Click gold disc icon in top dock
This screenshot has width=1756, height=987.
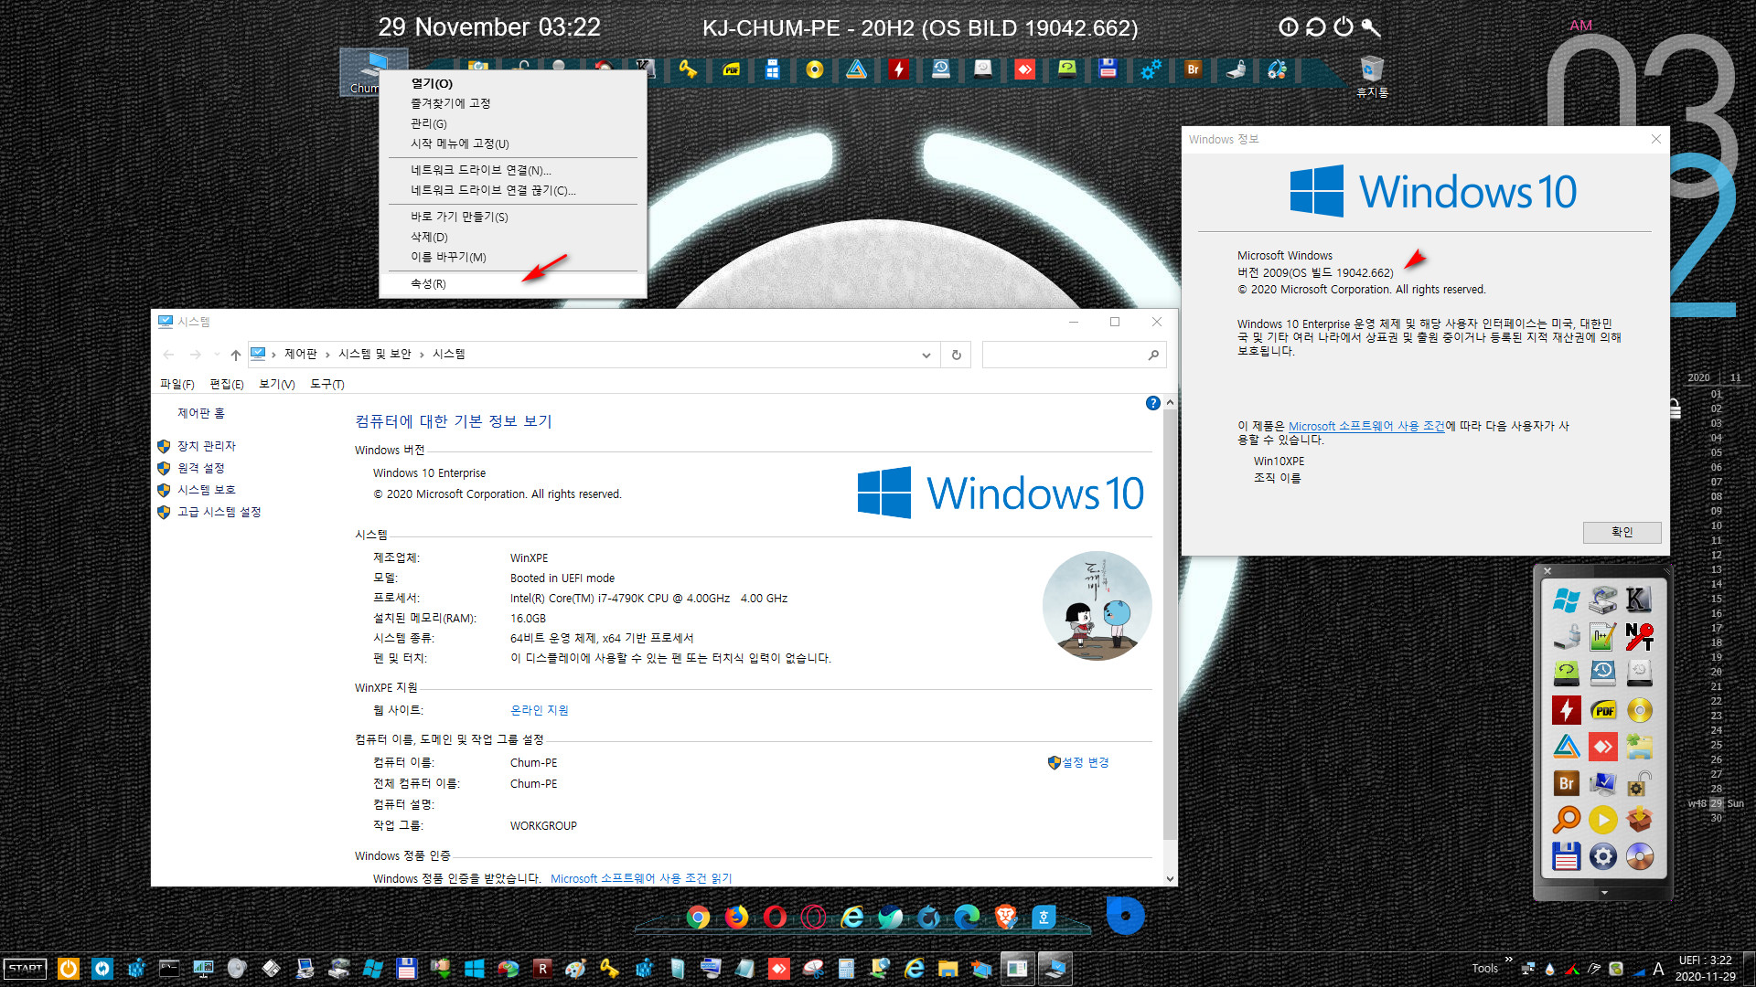click(x=814, y=69)
